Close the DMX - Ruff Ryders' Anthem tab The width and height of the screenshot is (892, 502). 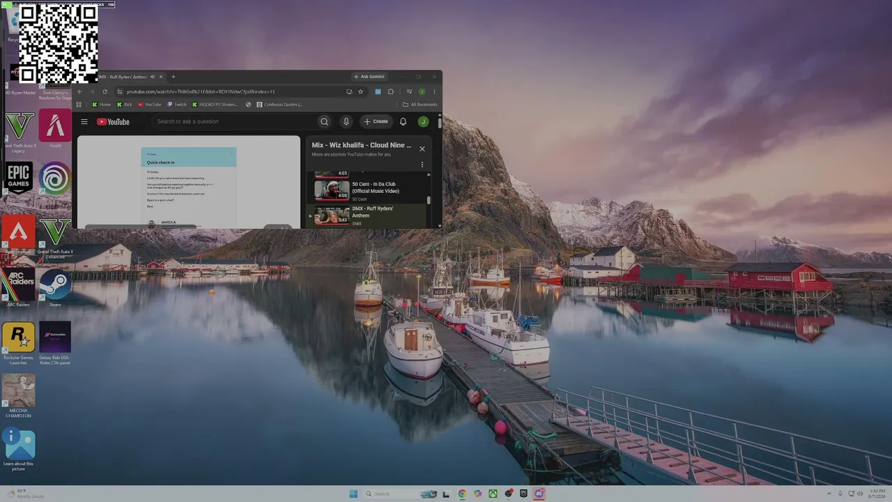tap(161, 77)
